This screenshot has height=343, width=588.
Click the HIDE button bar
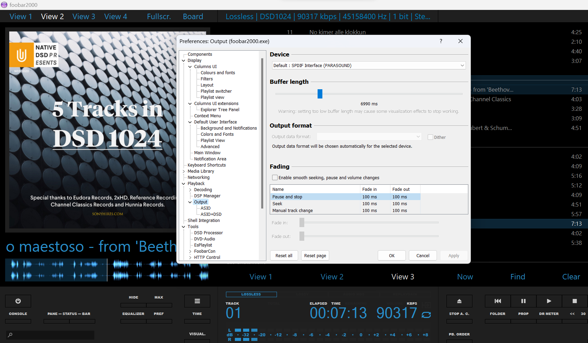[133, 305]
